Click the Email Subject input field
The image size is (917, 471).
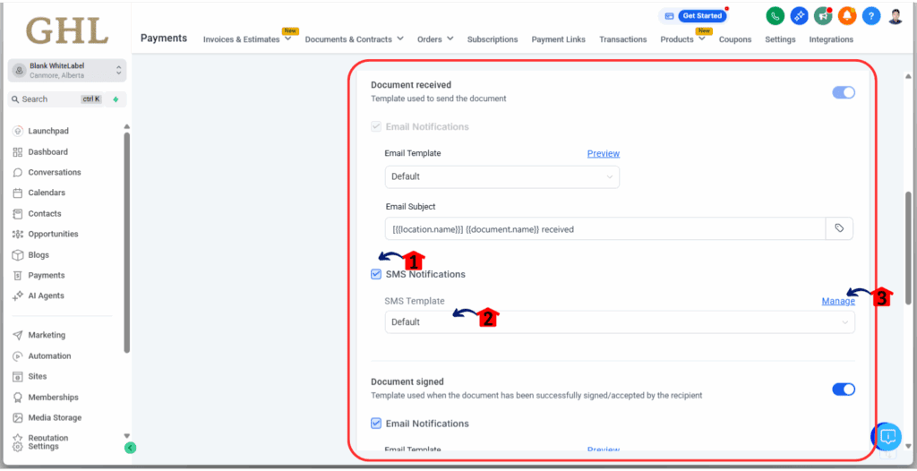tap(605, 228)
